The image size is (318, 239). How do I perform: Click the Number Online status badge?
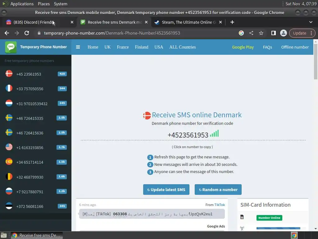coord(269,218)
